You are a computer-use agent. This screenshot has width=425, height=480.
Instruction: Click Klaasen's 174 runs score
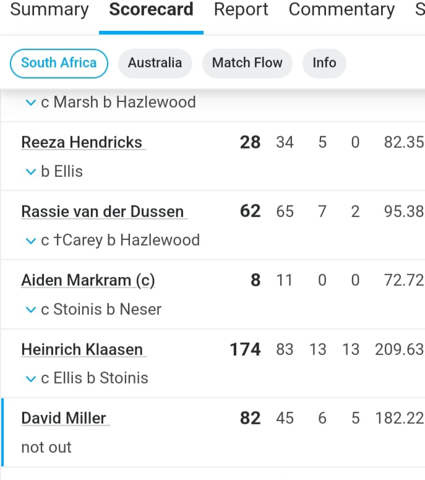pos(245,349)
